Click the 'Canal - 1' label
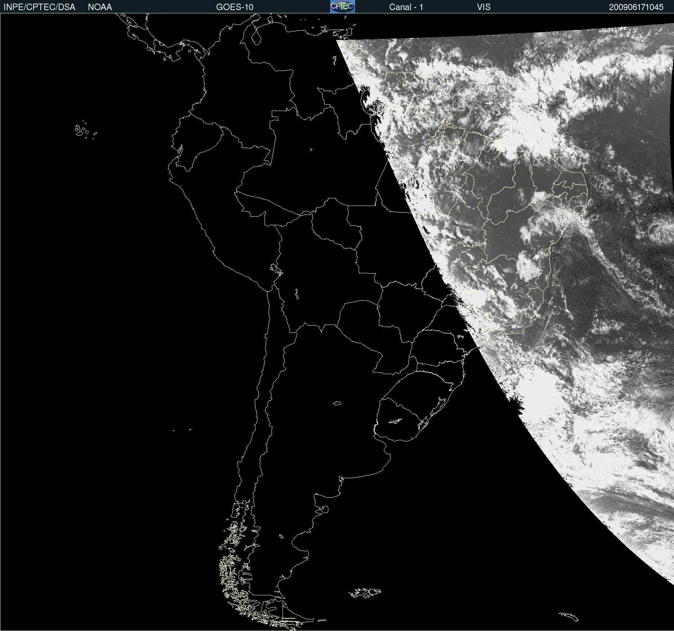This screenshot has width=674, height=631. (x=406, y=7)
